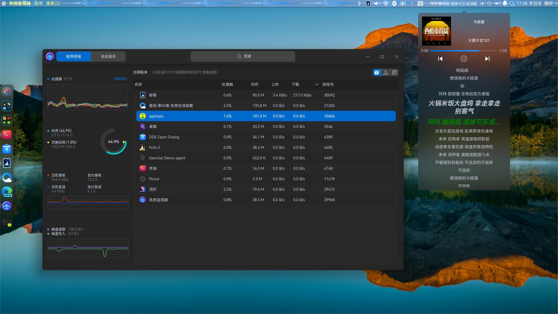558x314 pixels.
Task: Sort processes by 处理器 column
Action: click(227, 84)
